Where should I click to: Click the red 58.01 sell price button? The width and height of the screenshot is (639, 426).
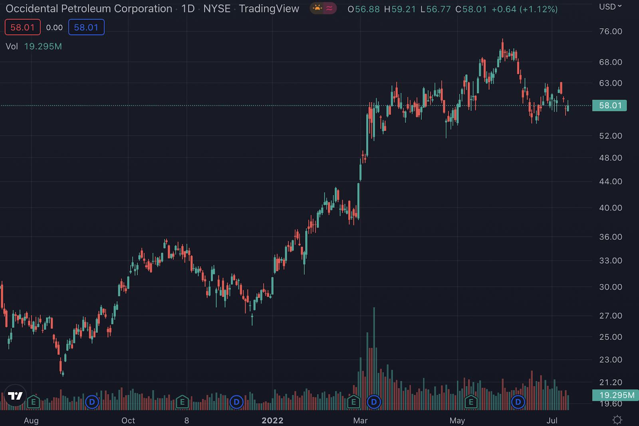click(x=23, y=27)
